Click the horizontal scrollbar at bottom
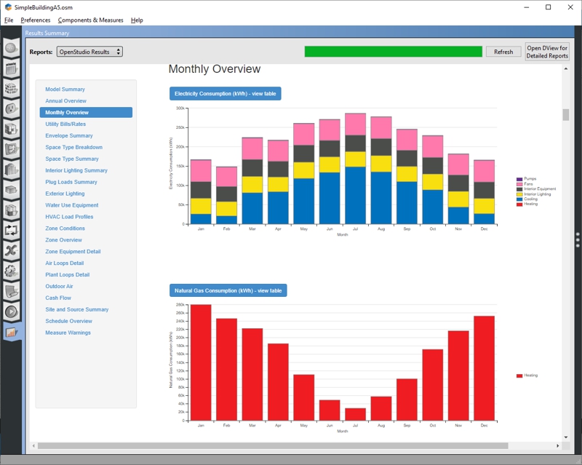Image resolution: width=582 pixels, height=465 pixels. pyautogui.click(x=273, y=445)
